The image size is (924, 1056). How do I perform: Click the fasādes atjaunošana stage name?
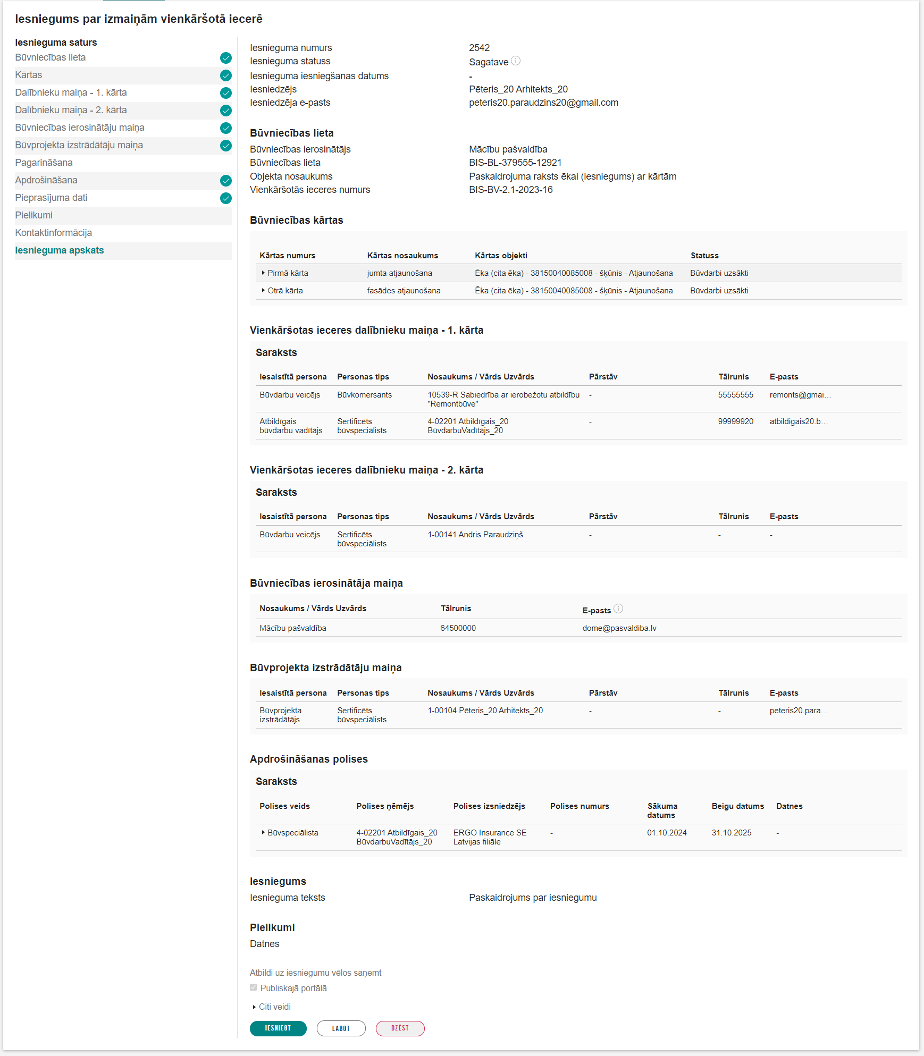(404, 291)
